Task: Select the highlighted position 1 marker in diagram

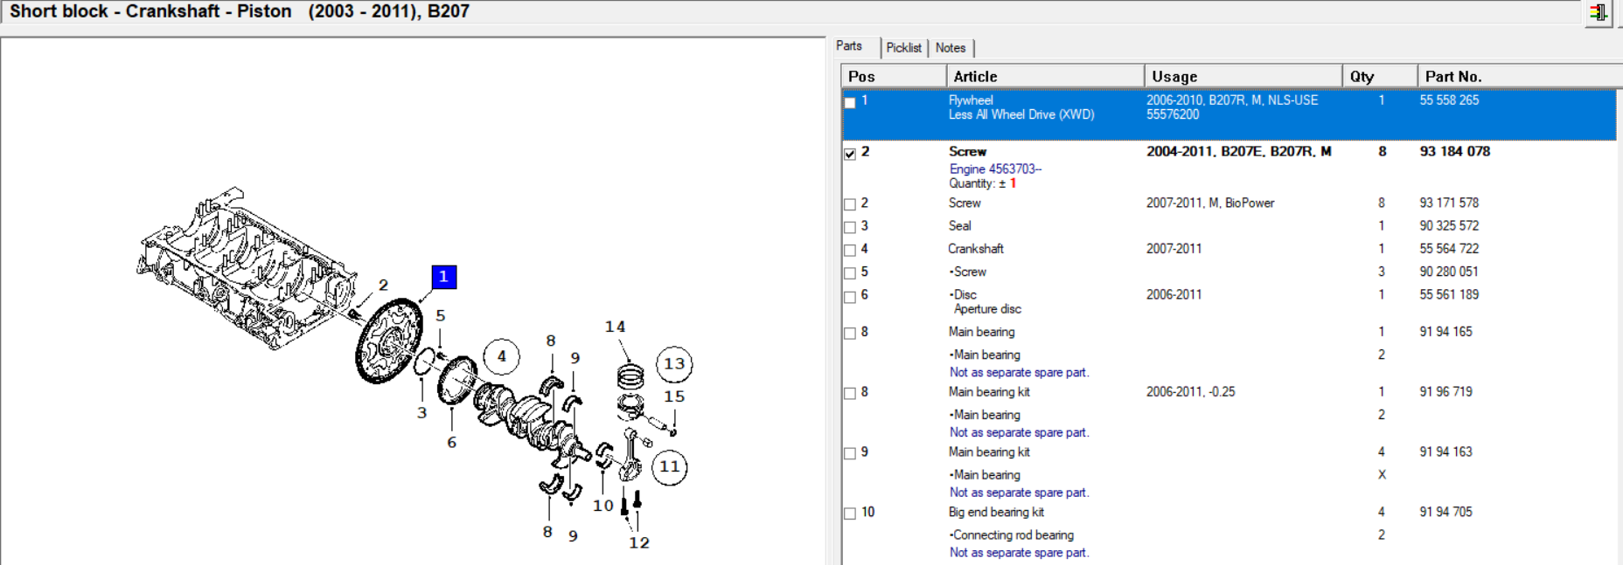Action: (443, 277)
